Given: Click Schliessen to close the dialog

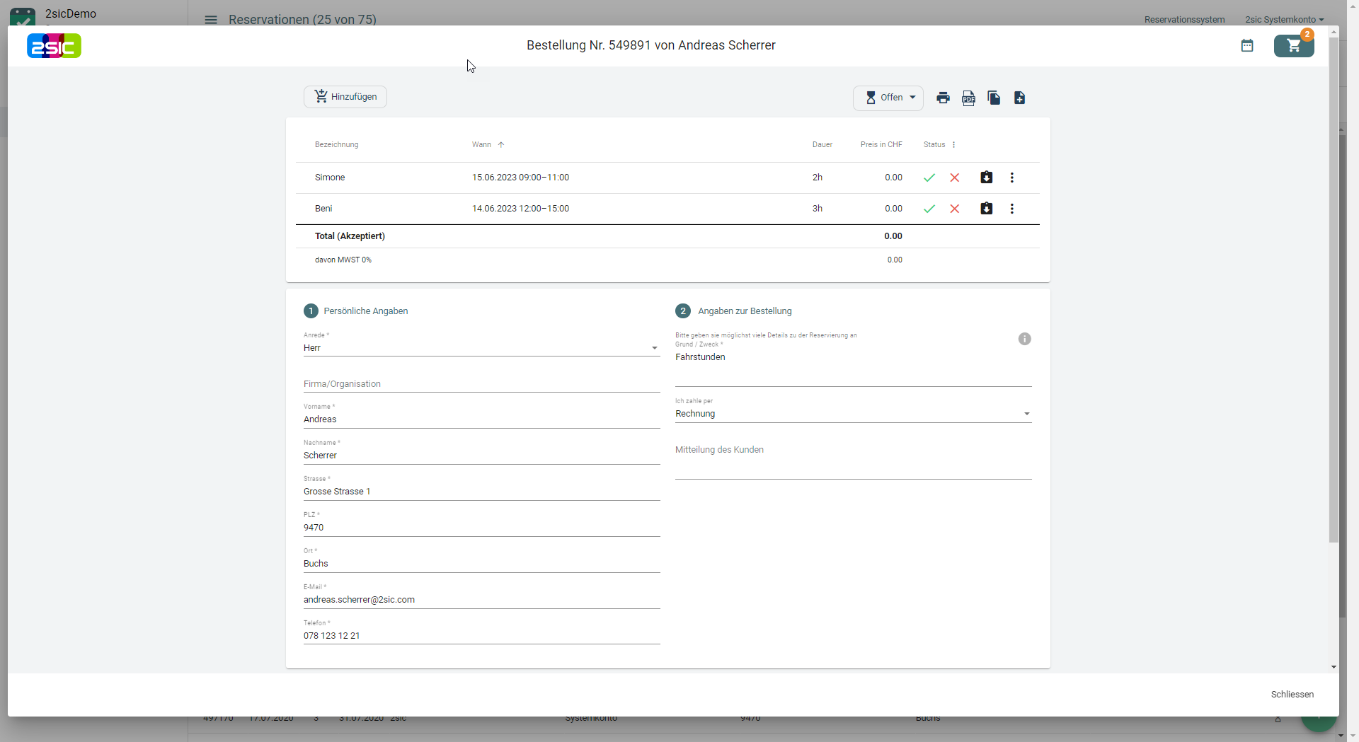Looking at the screenshot, I should (1292, 695).
